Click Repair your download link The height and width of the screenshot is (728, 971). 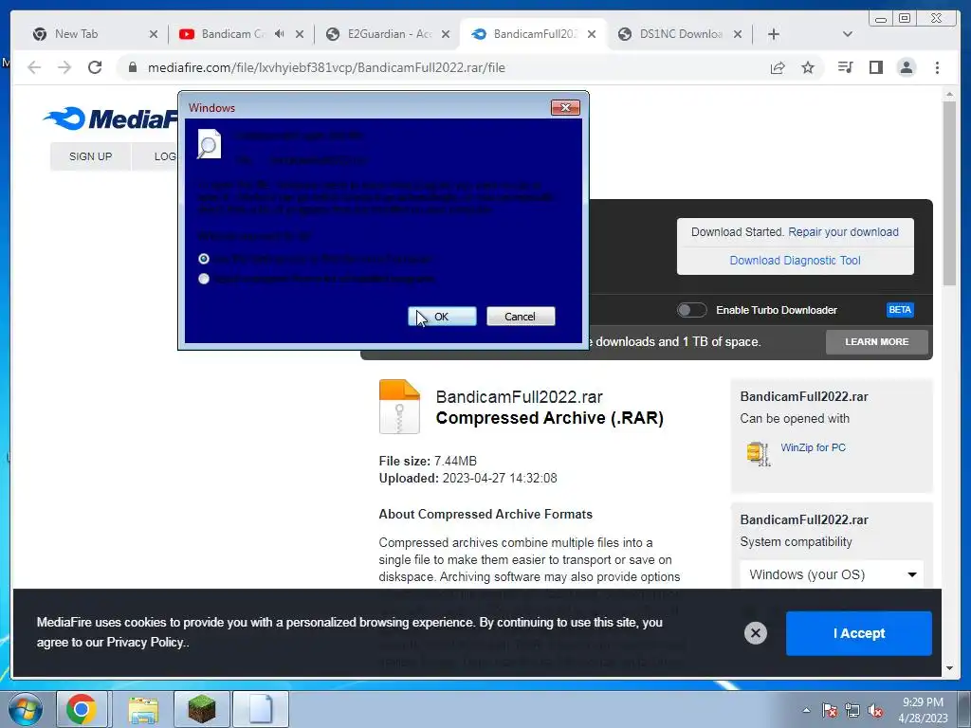(x=843, y=232)
